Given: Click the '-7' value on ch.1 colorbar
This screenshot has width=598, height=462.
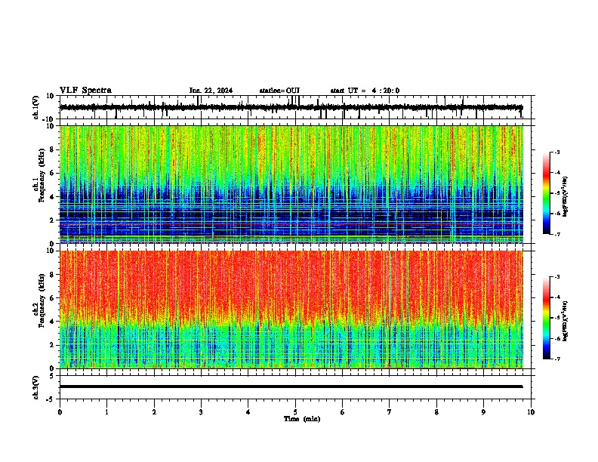Looking at the screenshot, I should pyautogui.click(x=556, y=234).
